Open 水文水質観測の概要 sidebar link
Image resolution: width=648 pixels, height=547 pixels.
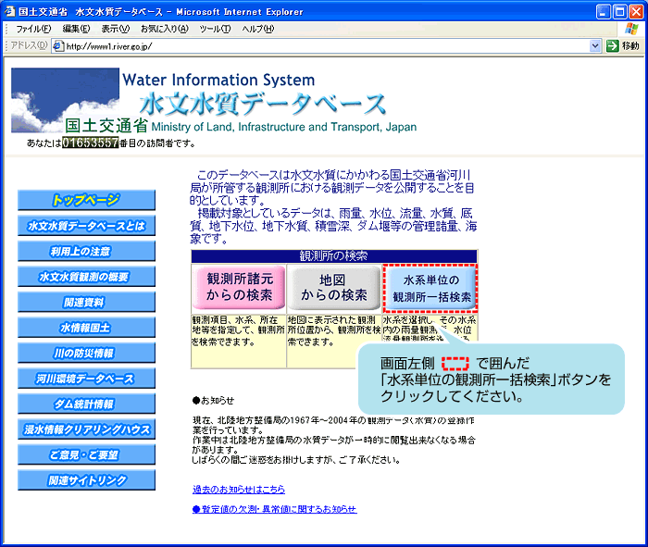tap(86, 277)
